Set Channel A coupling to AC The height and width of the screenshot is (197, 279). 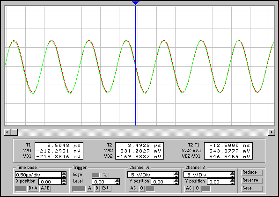(x=133, y=188)
